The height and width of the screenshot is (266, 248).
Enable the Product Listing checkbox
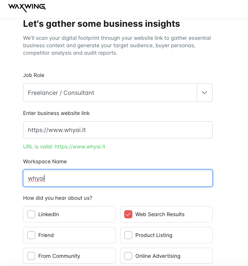(128, 235)
